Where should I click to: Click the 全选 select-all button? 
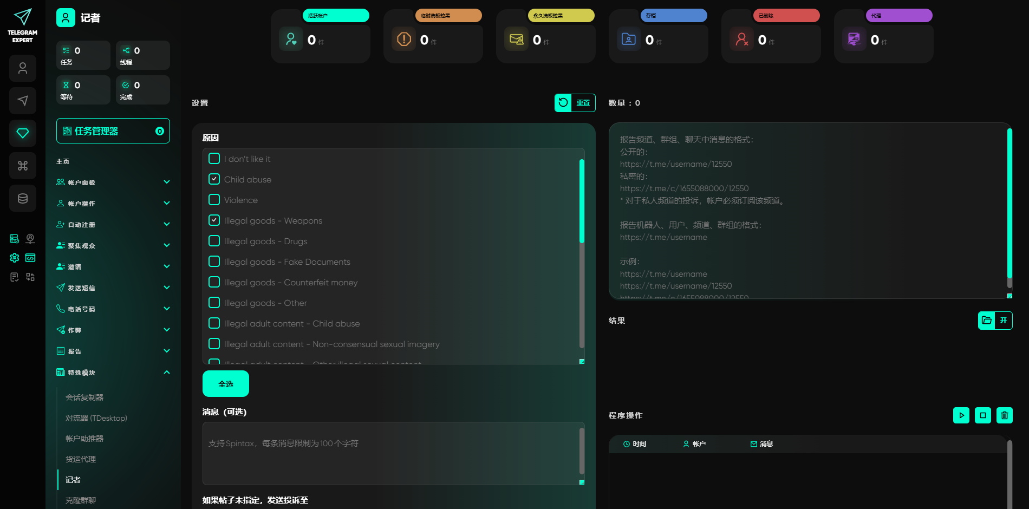tap(226, 384)
